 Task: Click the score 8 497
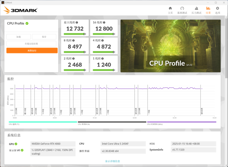tap(75, 47)
